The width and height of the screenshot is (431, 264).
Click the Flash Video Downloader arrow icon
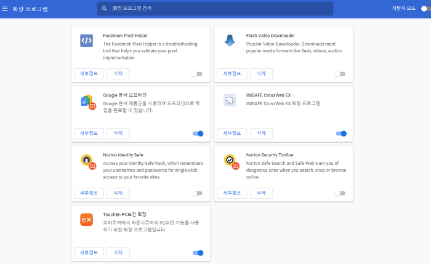coord(230,41)
